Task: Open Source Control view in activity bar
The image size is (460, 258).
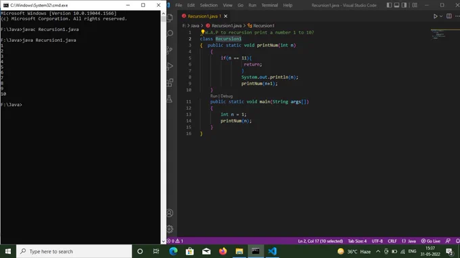Action: [170, 50]
